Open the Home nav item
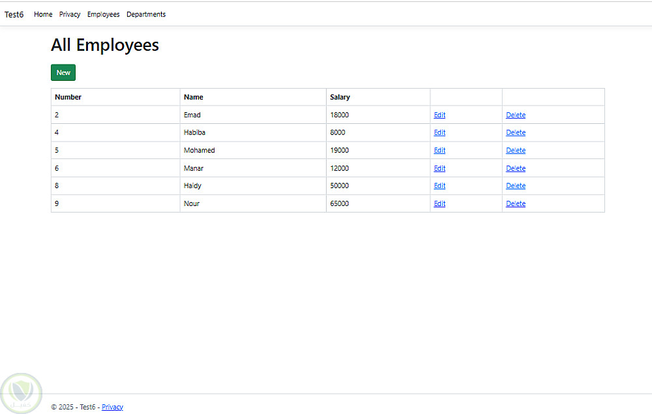Viewport: 652px width, 414px height. click(43, 14)
